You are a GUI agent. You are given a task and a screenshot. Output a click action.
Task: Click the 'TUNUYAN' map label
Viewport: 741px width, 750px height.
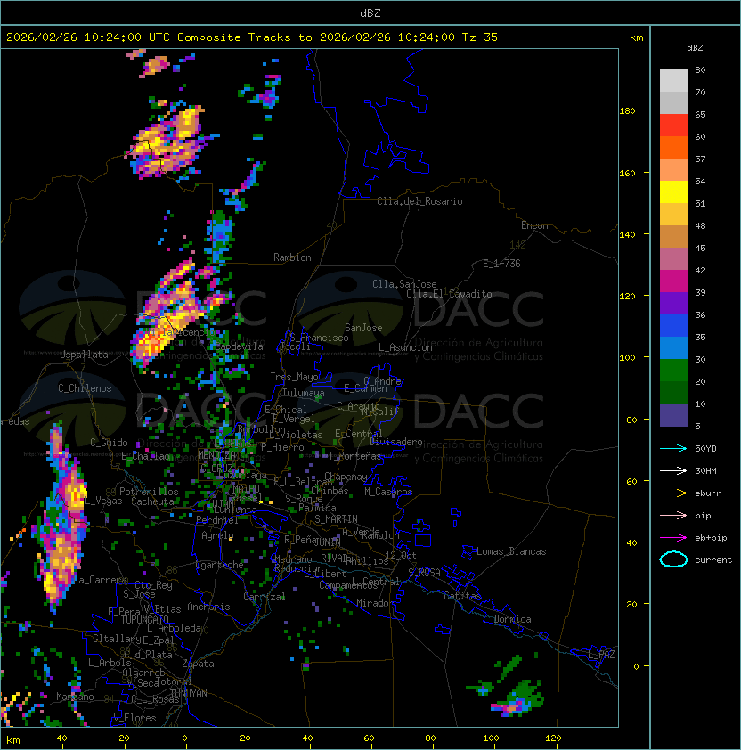pos(189,694)
